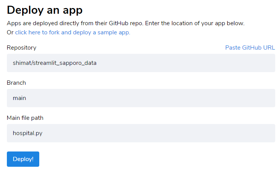Click the word 'Or' before the sample link

click(x=10, y=32)
